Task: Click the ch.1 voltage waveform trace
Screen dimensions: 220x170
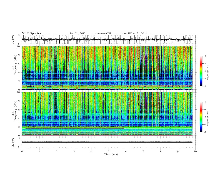Action: [x=107, y=39]
